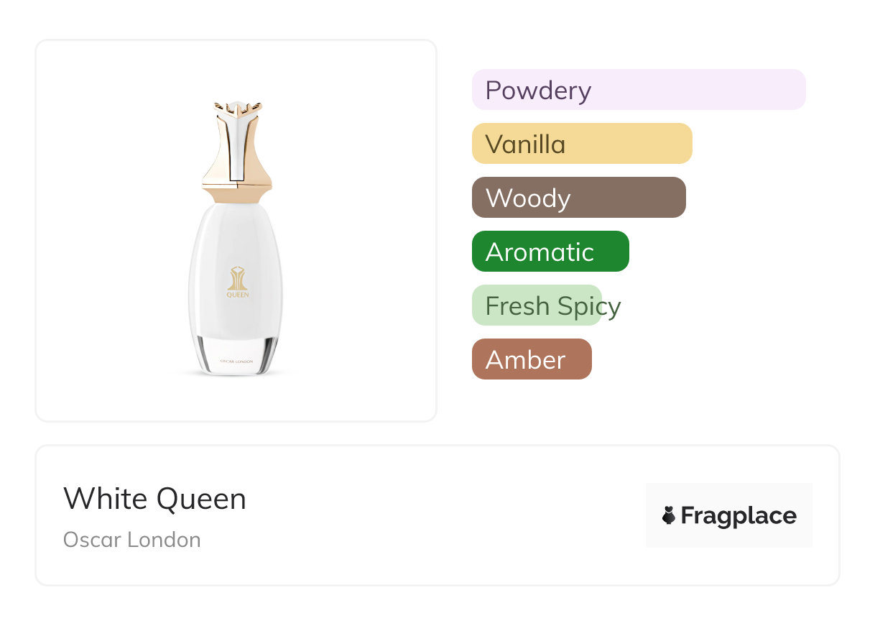Screen dimensions: 875x621
Task: Pick the green Aromatic accord bar
Action: pos(550,252)
